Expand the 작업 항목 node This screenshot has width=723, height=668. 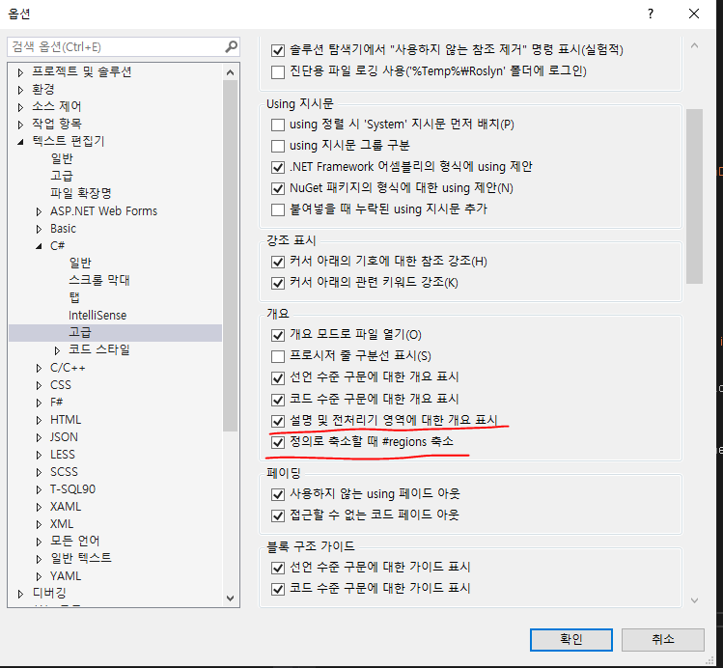click(20, 125)
